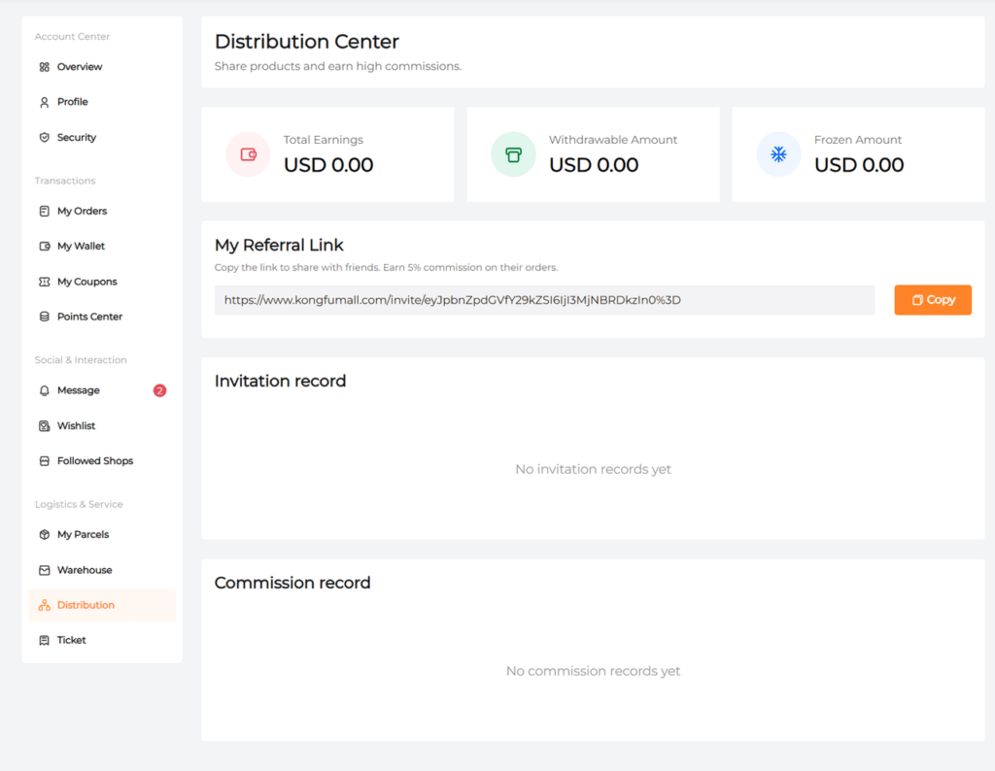Click the blue Frozen Amount snowflake icon
The image size is (995, 771).
778,154
